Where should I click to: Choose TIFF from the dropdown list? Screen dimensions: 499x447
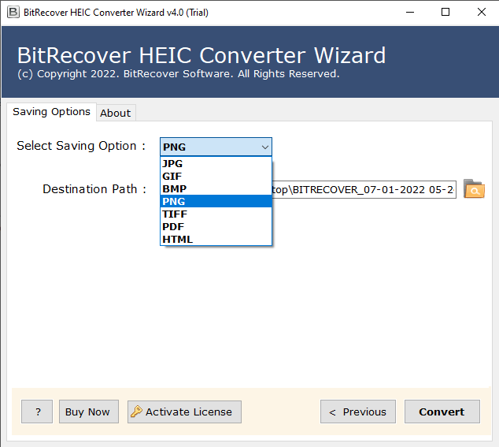pyautogui.click(x=216, y=214)
